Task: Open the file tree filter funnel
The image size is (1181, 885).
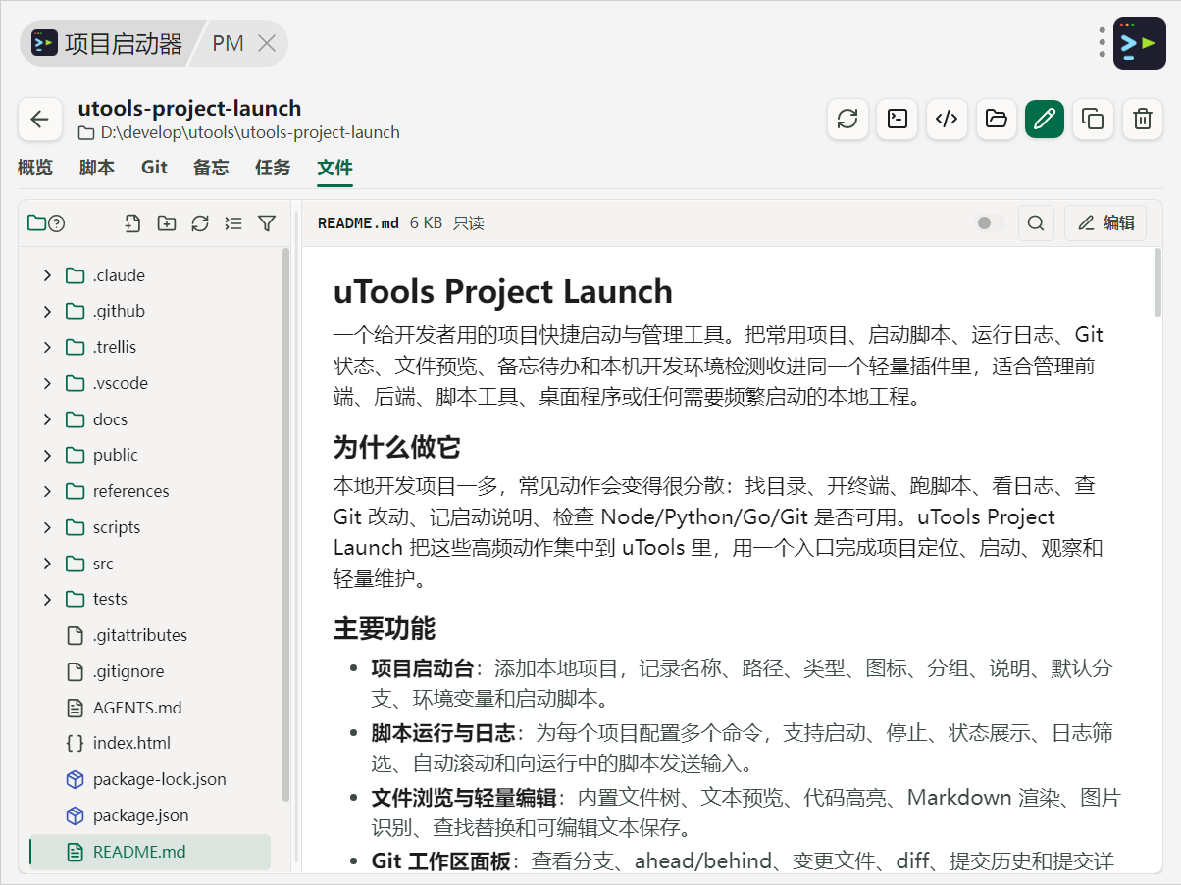Action: (267, 223)
